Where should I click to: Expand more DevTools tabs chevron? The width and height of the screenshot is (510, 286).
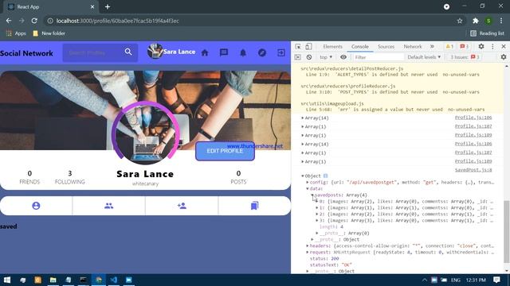(432, 47)
